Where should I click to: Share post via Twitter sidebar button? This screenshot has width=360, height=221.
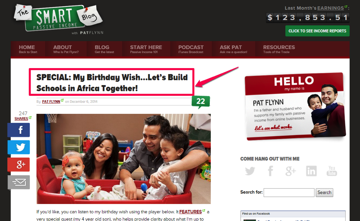coord(18,147)
